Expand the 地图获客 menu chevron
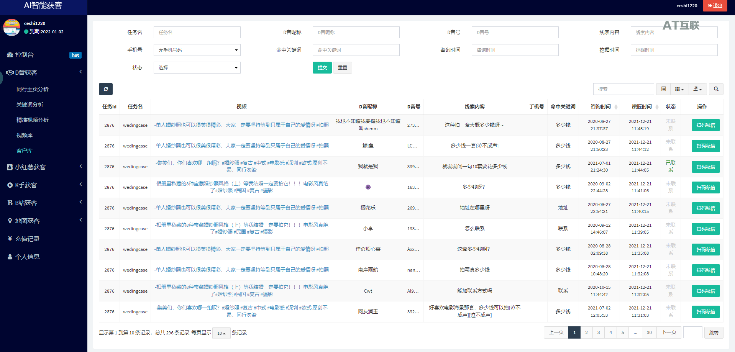735x352 pixels. tap(80, 220)
